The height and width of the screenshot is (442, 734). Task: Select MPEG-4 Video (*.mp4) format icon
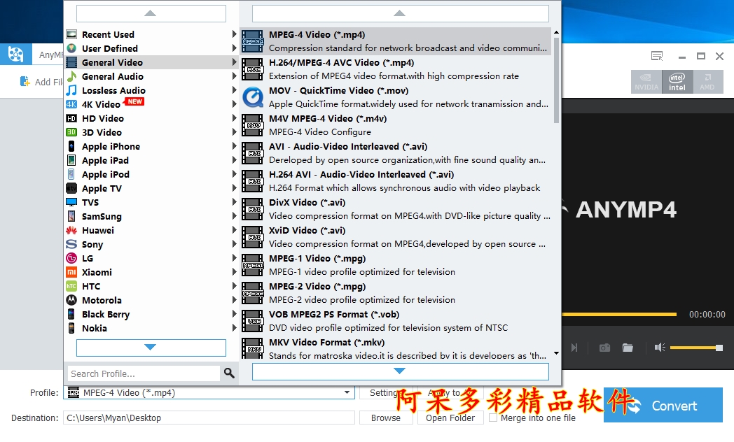[253, 41]
